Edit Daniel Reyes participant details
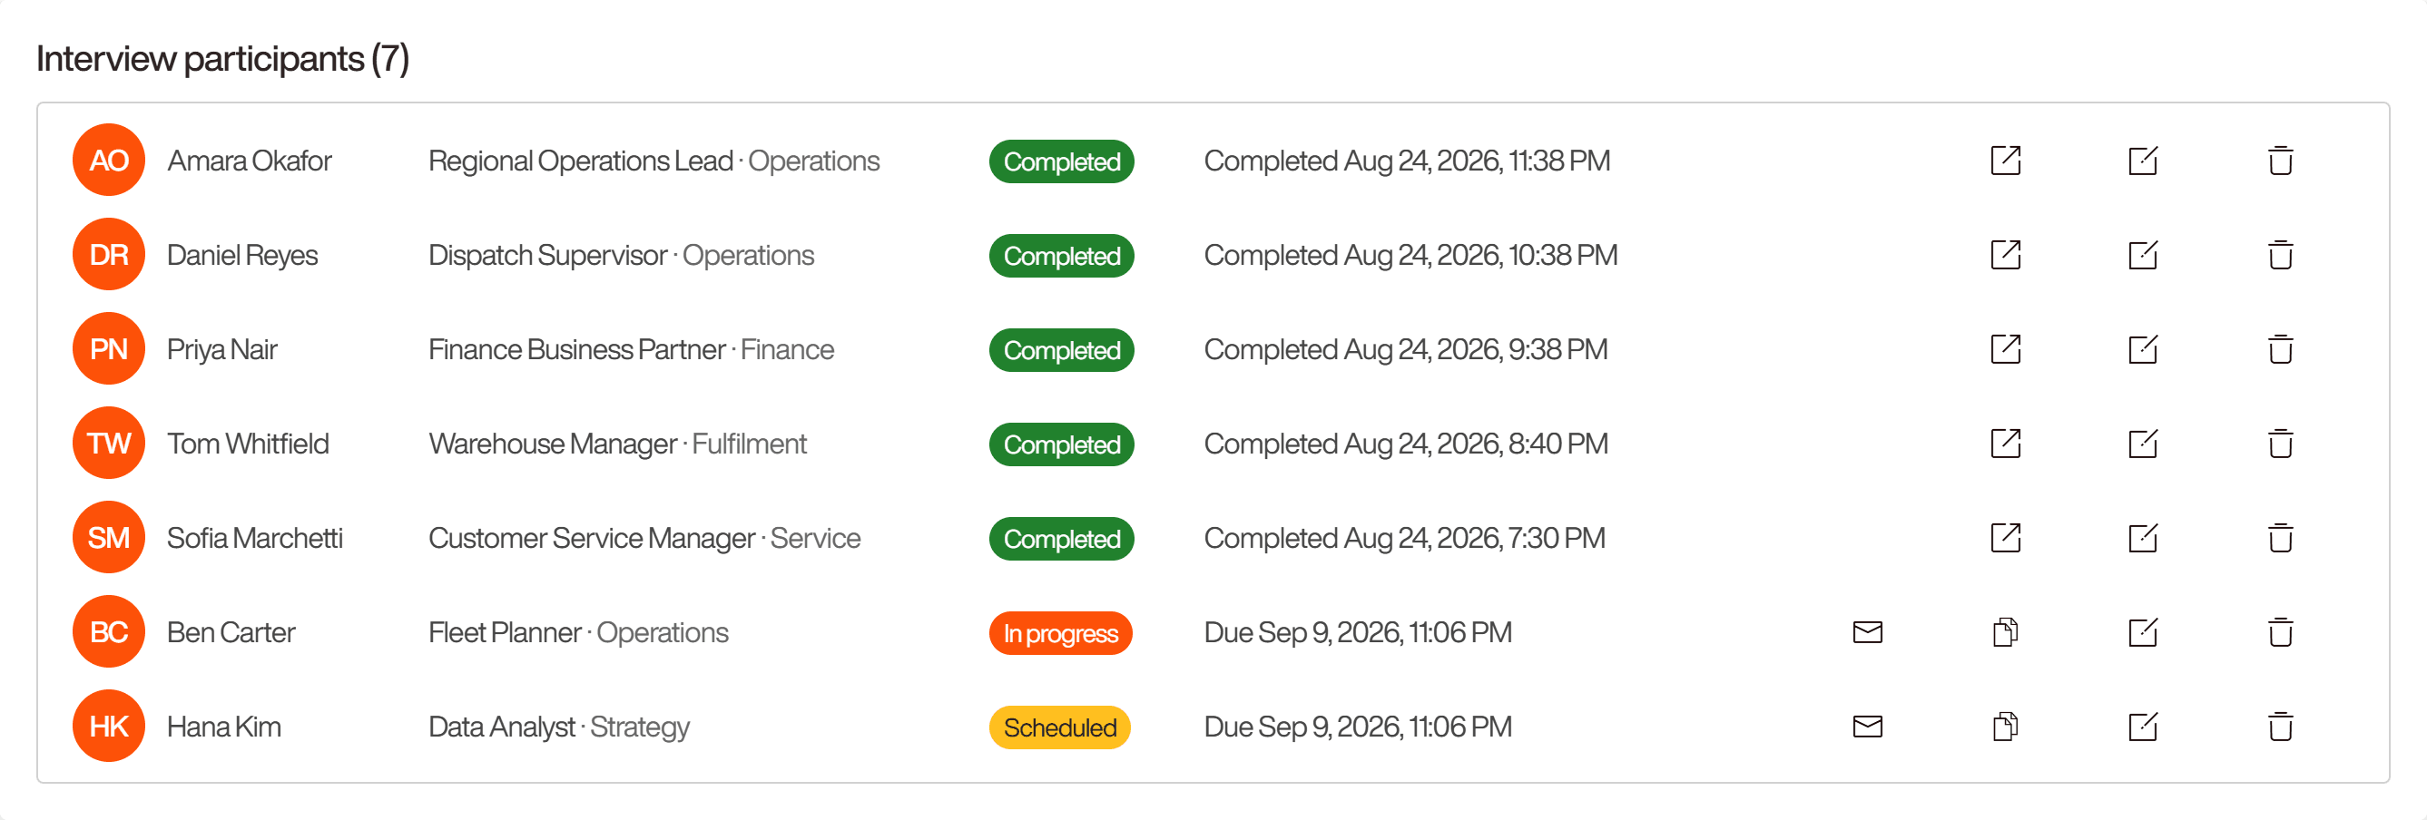The image size is (2427, 820). click(2143, 254)
